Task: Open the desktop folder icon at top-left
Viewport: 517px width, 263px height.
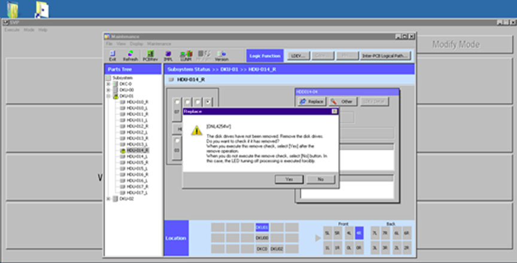Action: pyautogui.click(x=11, y=9)
